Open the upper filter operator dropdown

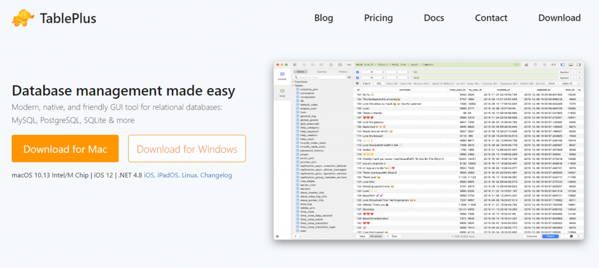click(398, 72)
